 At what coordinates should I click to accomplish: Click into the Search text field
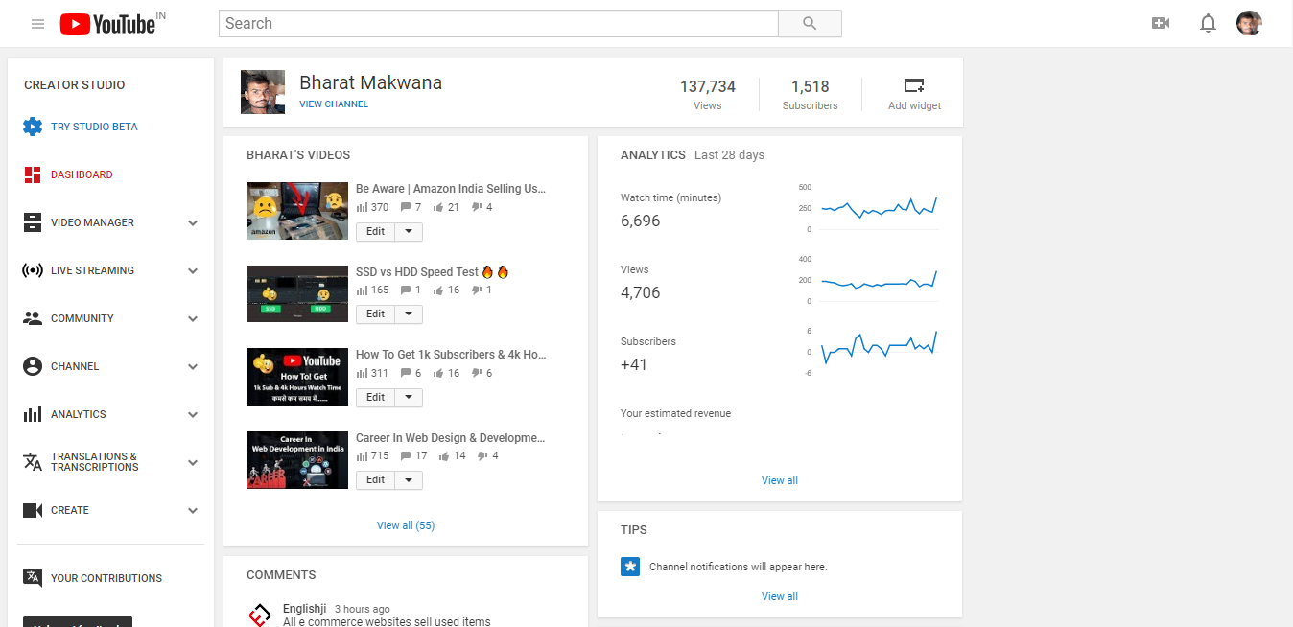[498, 24]
